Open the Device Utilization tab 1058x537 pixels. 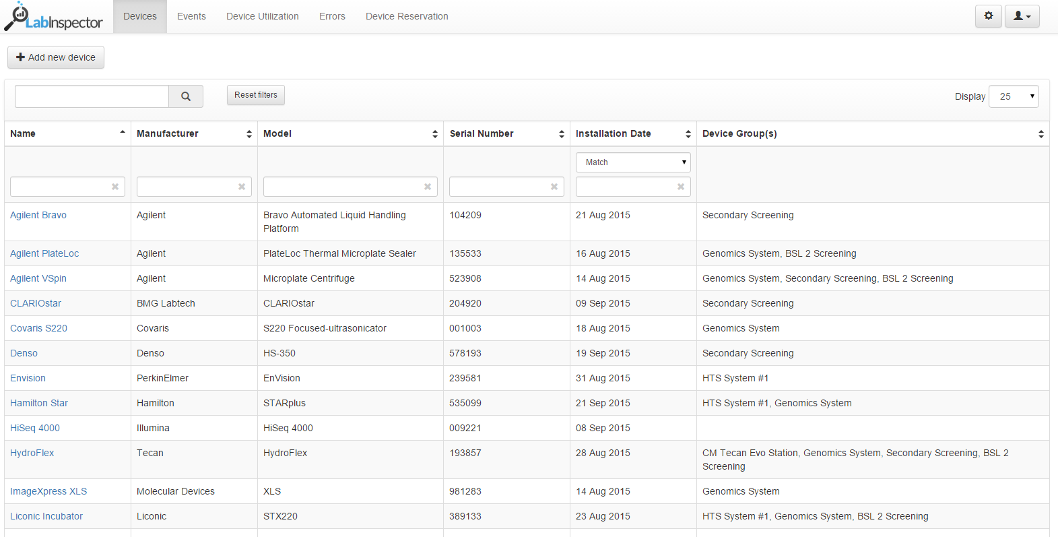[263, 16]
